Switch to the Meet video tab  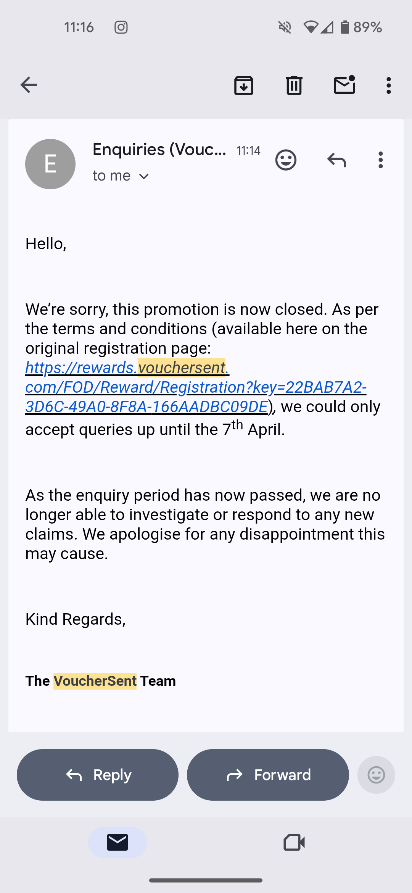pos(294,842)
